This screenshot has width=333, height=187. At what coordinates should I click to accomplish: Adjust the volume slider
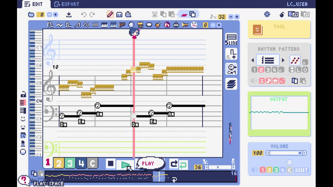click(x=286, y=153)
